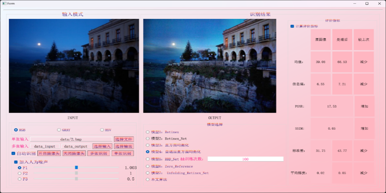Image resolution: width=386 pixels, height=193 pixels.
Task: Click the Form window title icon
Action: [4, 3]
